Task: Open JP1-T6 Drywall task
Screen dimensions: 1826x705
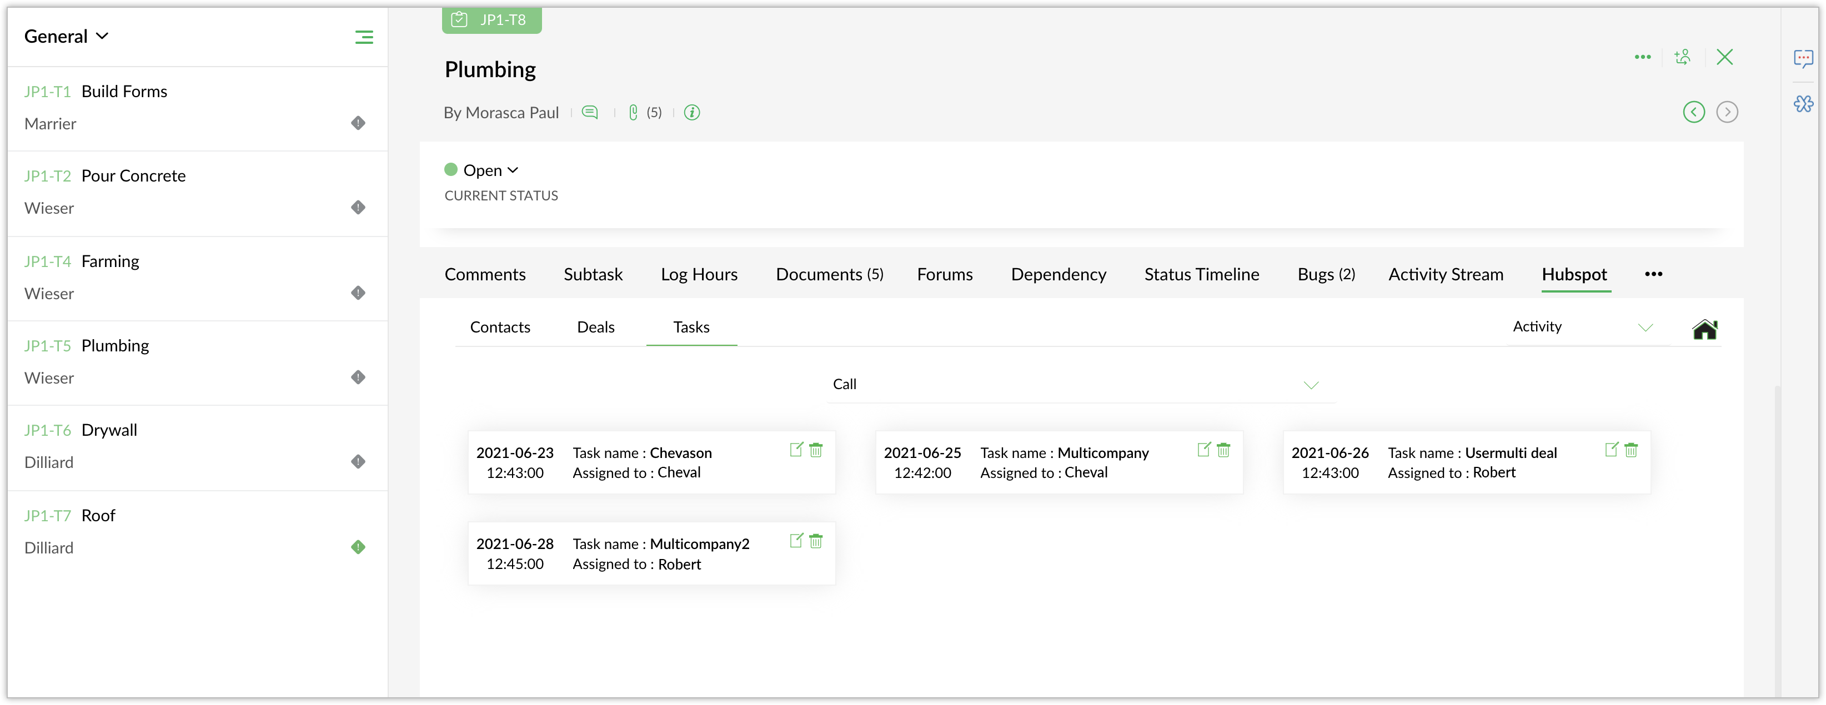Action: click(109, 430)
